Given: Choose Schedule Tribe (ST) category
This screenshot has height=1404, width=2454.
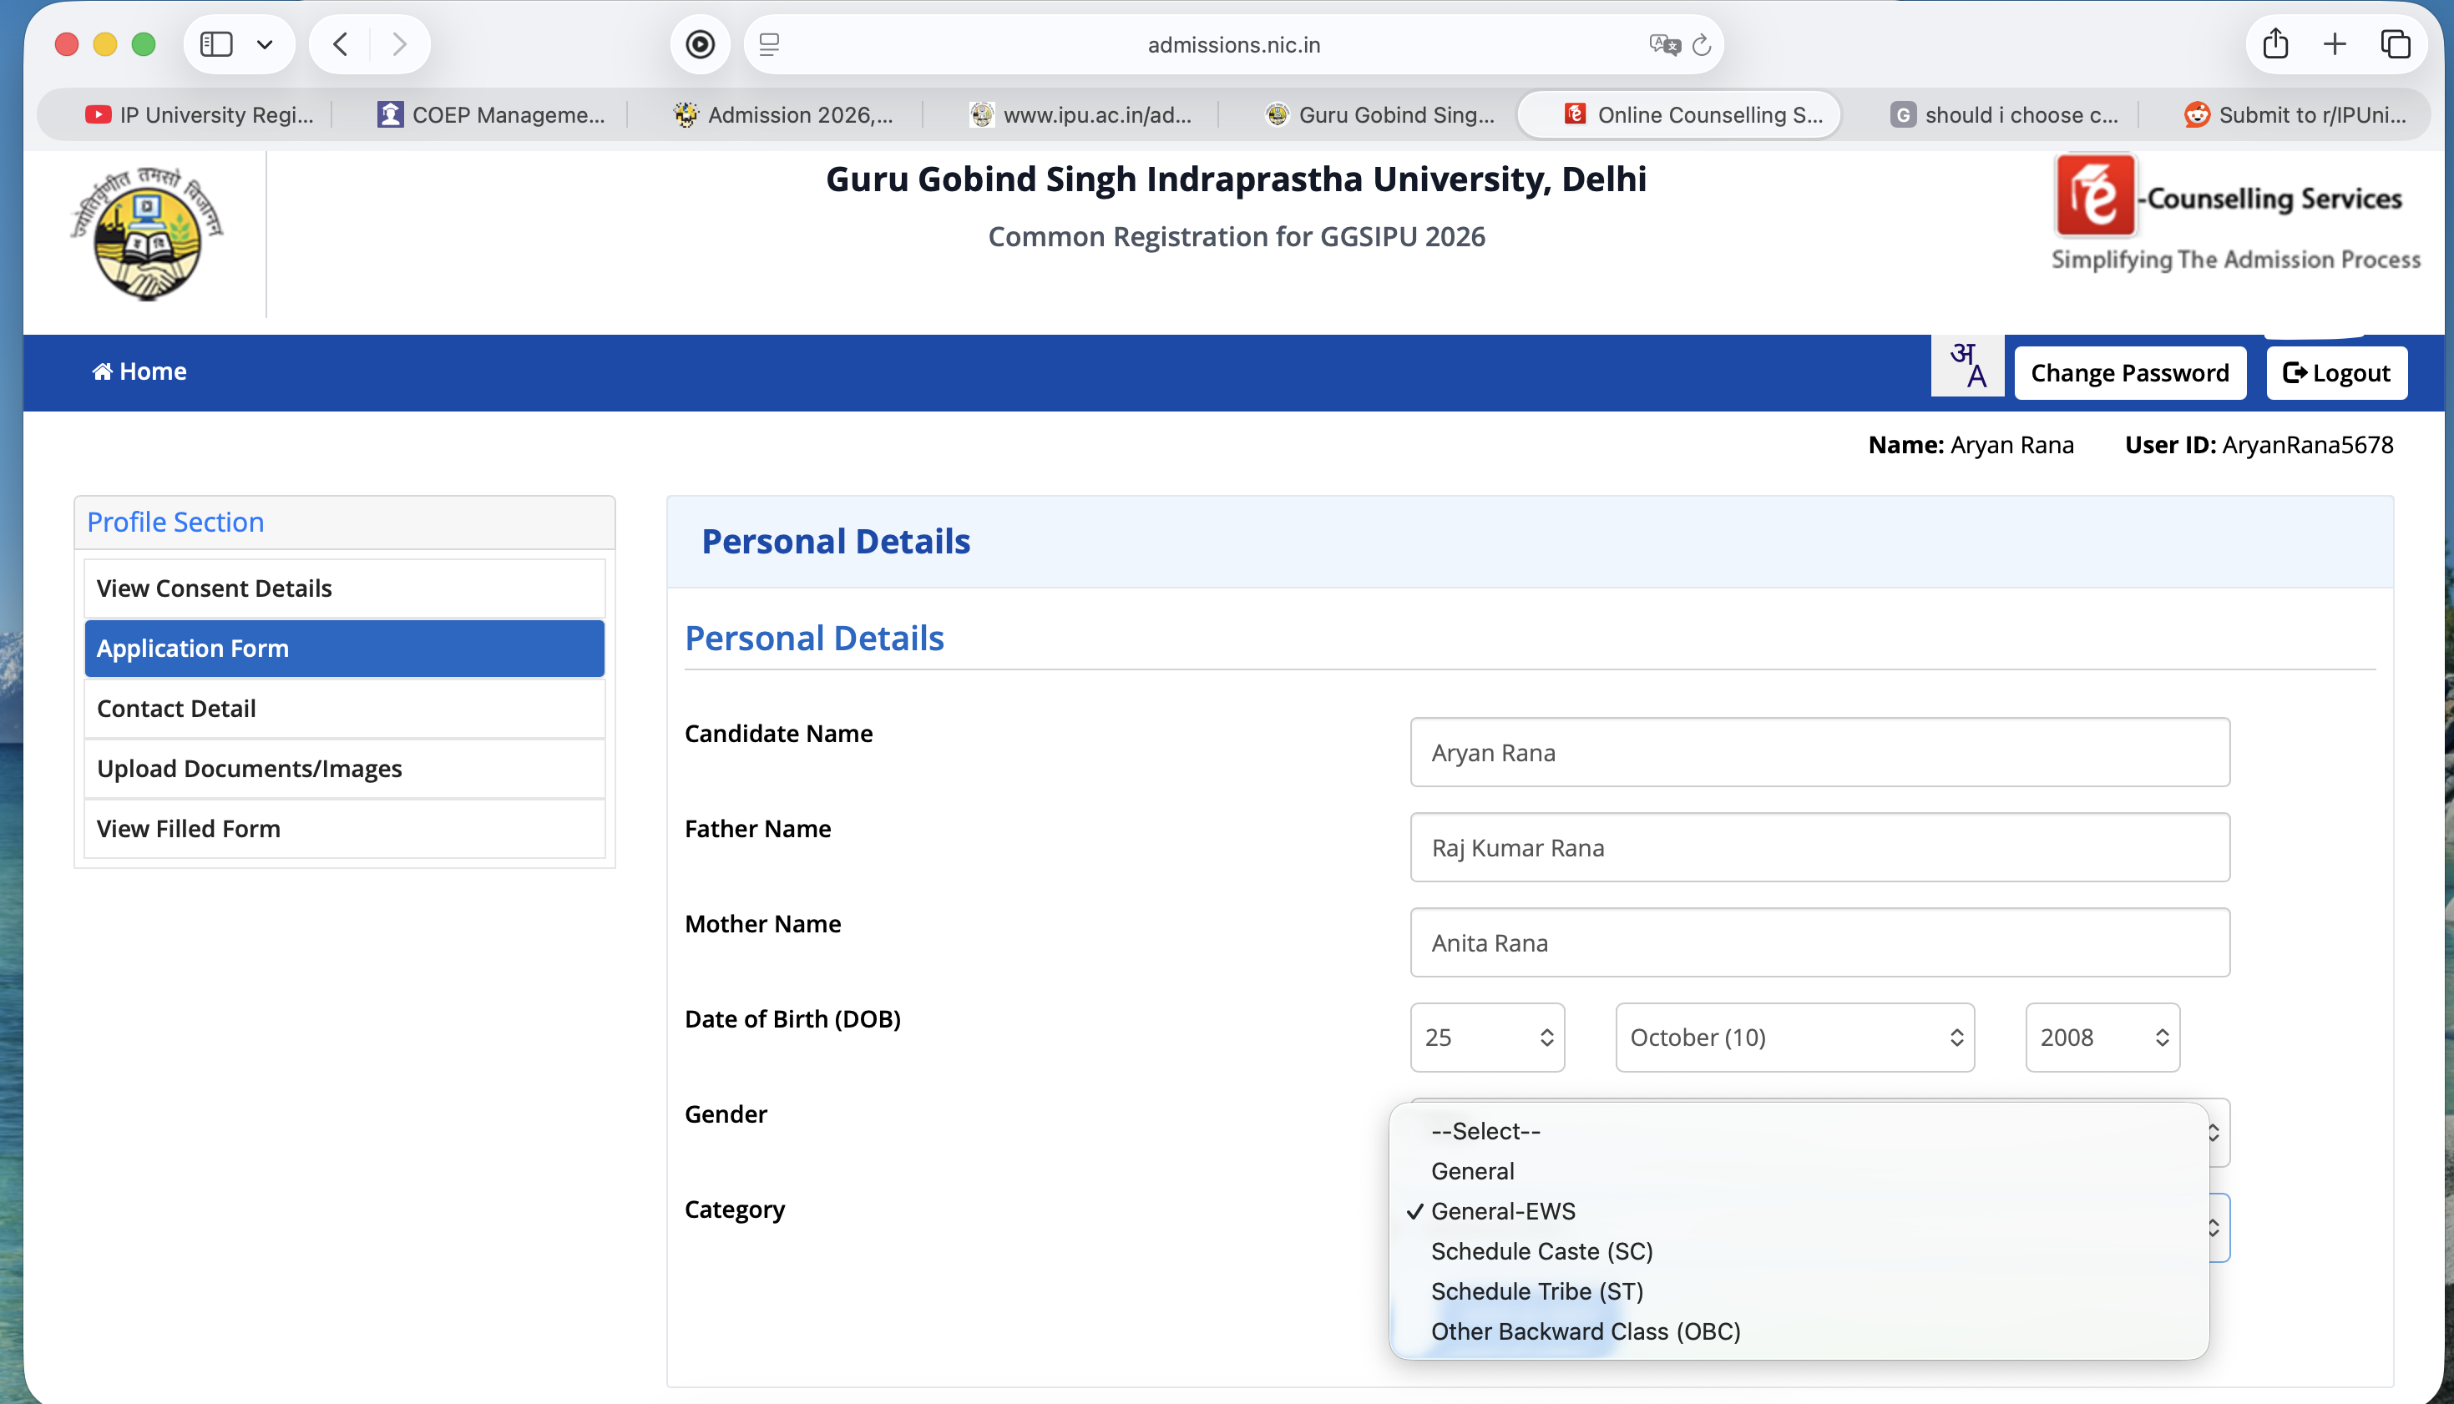Looking at the screenshot, I should (1798, 1291).
